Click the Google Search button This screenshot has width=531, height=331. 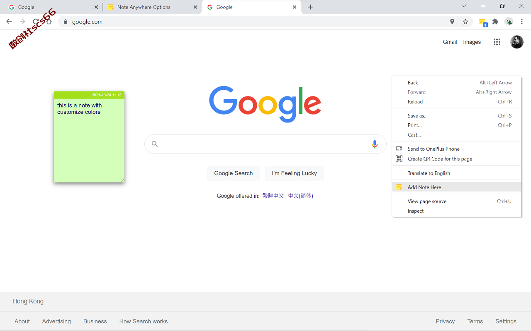(x=234, y=173)
